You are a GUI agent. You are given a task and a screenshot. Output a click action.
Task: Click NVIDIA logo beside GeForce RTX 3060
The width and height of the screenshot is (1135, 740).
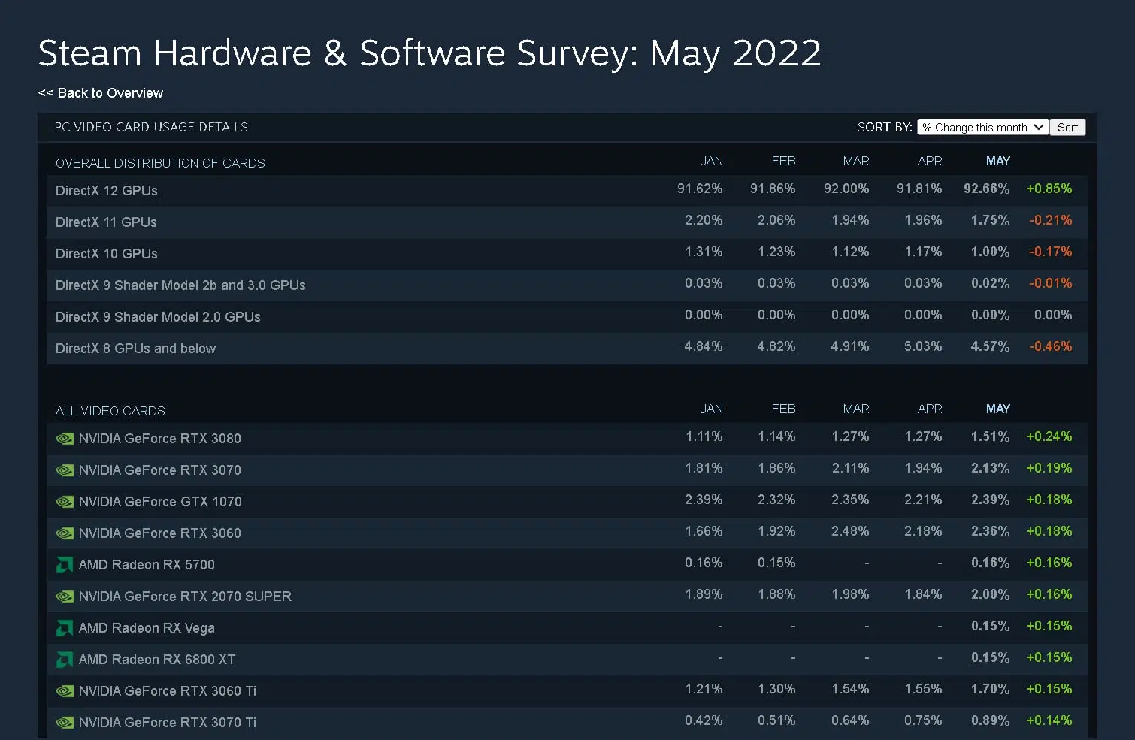tap(65, 533)
